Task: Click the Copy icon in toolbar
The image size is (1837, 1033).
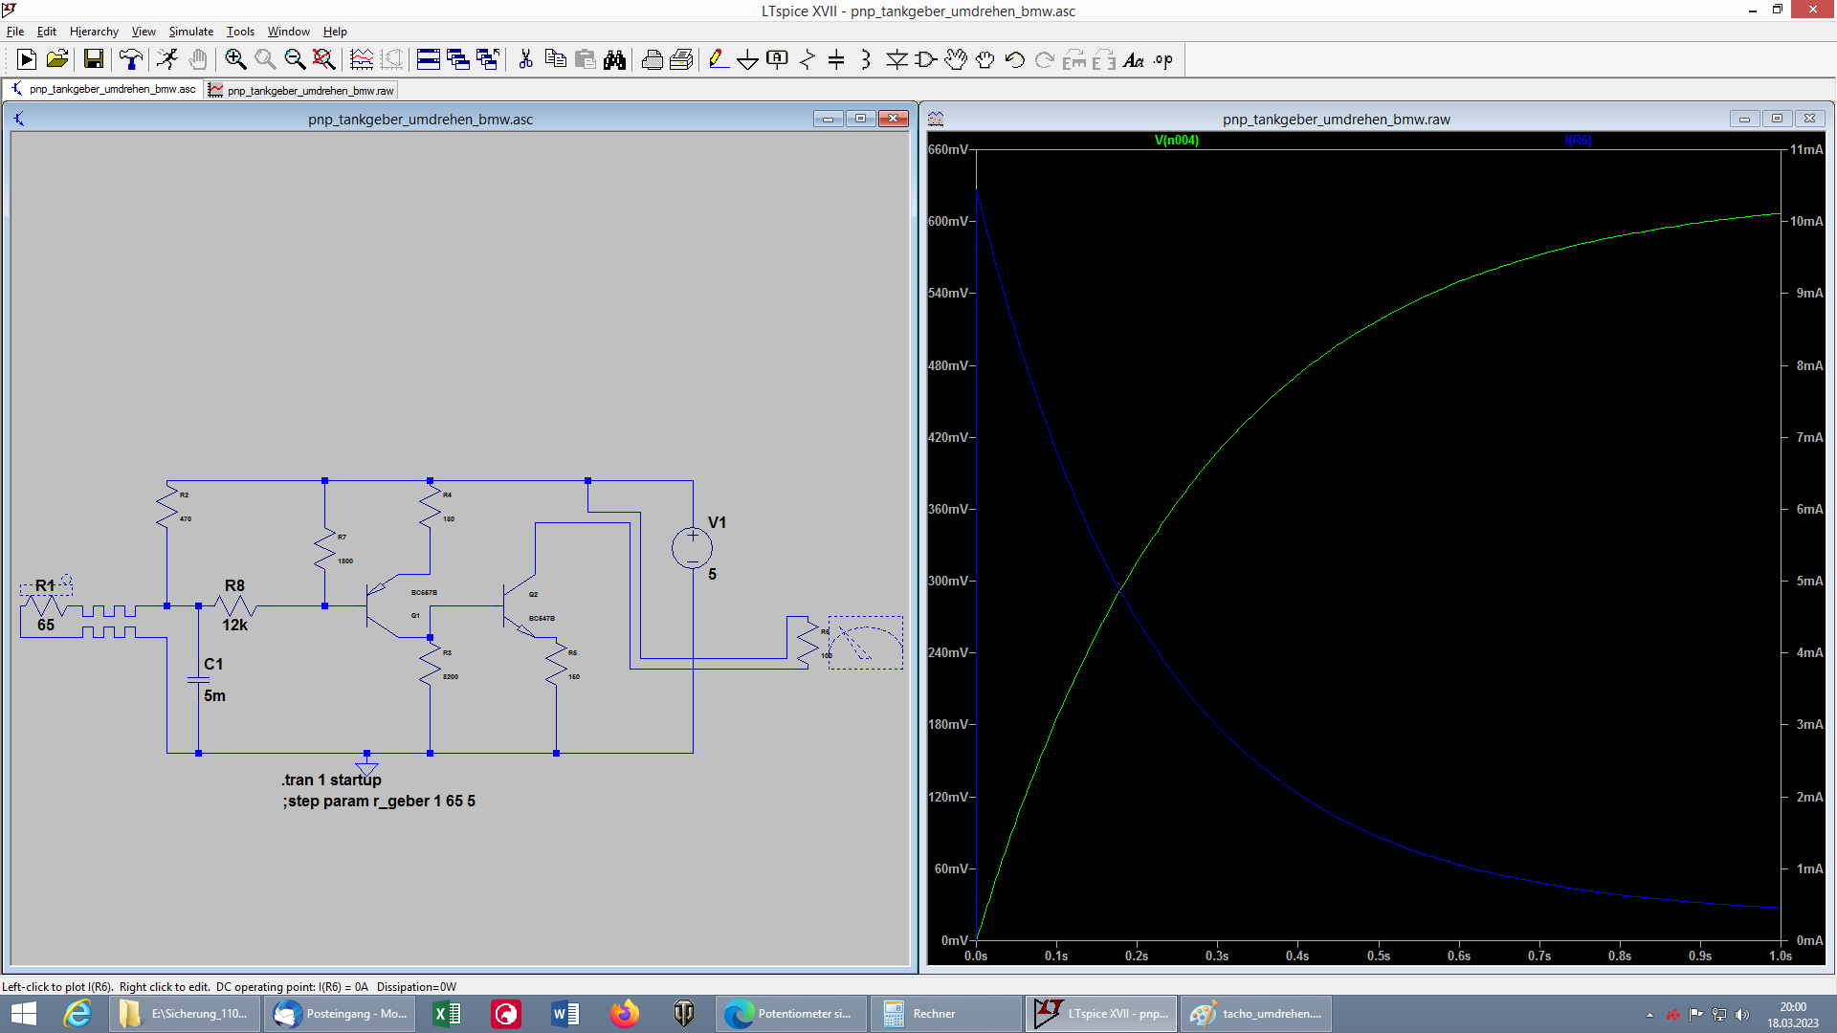Action: point(555,60)
